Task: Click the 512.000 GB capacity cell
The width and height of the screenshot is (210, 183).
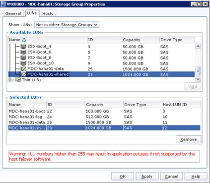Action: click(97, 117)
